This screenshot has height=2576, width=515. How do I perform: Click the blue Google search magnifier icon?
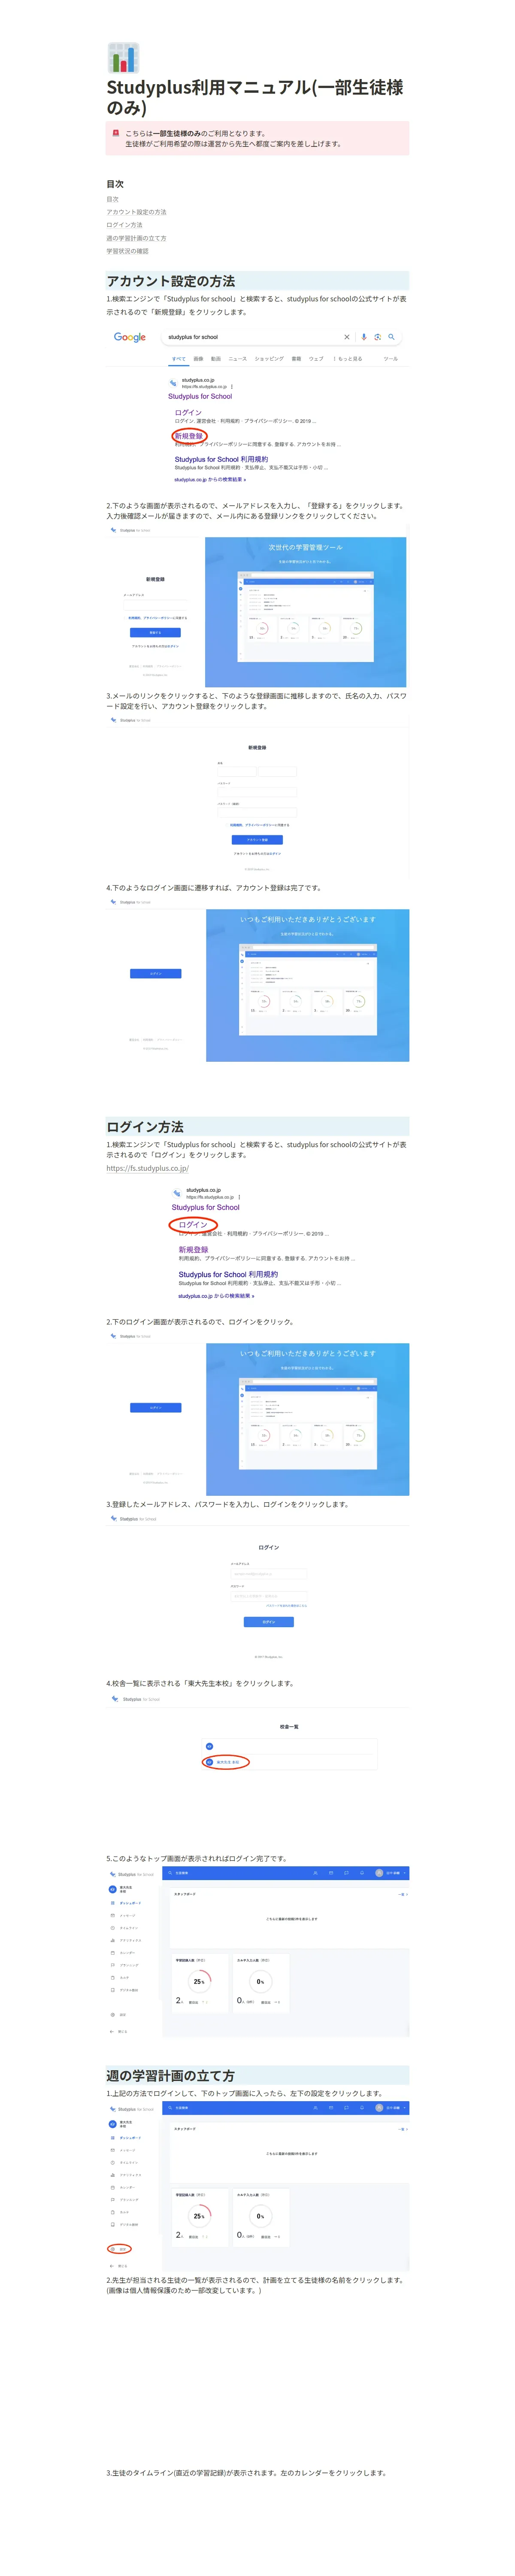click(391, 337)
